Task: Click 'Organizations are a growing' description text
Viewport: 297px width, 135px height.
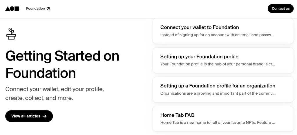Action: [218, 93]
